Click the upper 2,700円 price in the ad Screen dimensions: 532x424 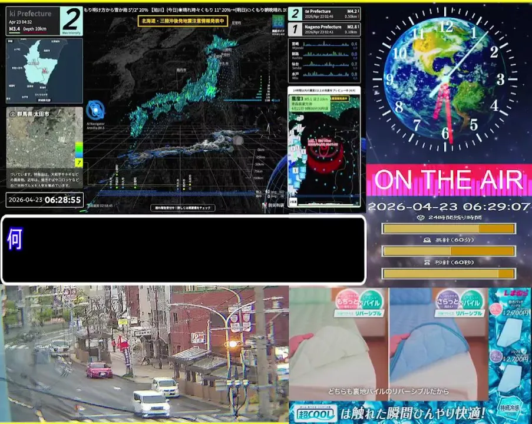point(517,313)
